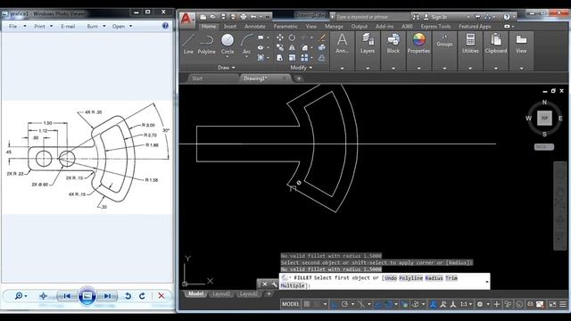Click the Fillet tool in Modify panel
Image resolution: width=571 pixels, height=321 pixels.
(304, 47)
